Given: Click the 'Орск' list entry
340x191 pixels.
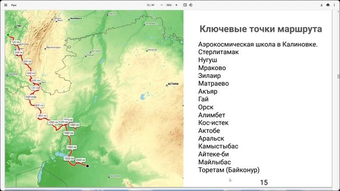Looking at the screenshot, I should tap(206, 107).
